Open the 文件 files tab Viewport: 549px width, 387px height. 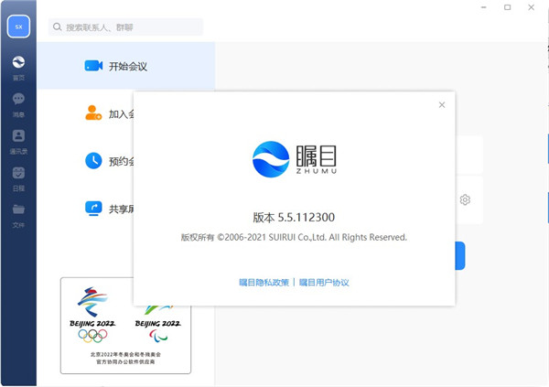(x=18, y=216)
